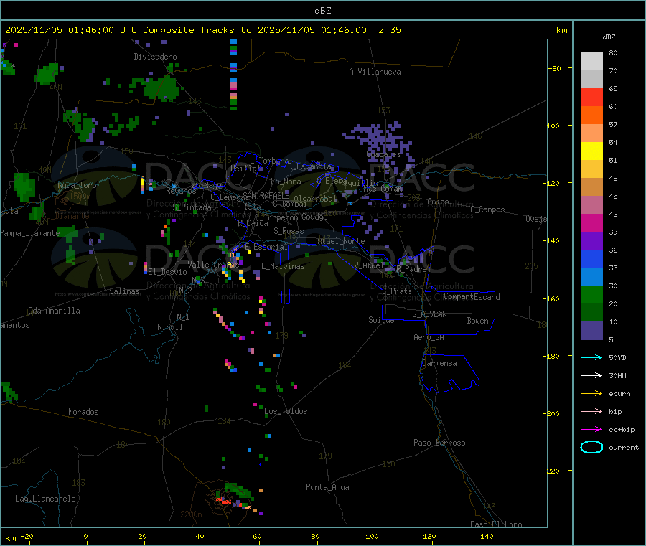
Task: Click the 'S_Pintada' map label
Action: pyautogui.click(x=192, y=207)
